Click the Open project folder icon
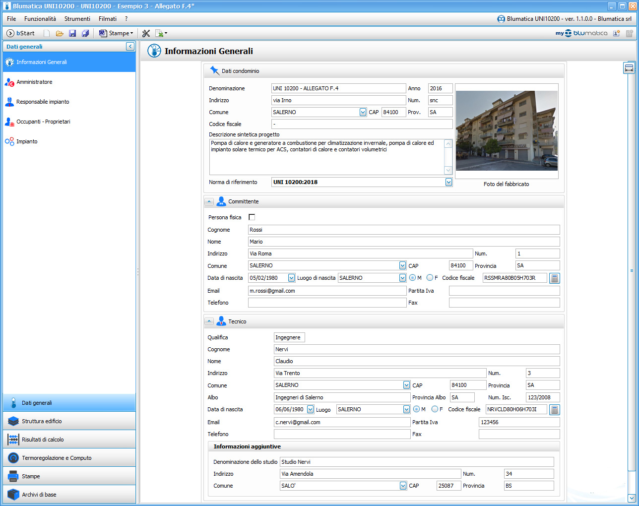The width and height of the screenshot is (639, 506). [60, 33]
